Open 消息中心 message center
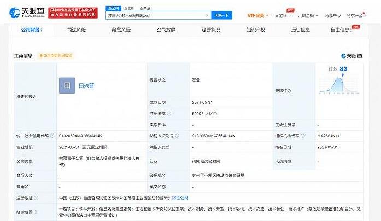The height and width of the screenshot is (221, 381). point(333,15)
